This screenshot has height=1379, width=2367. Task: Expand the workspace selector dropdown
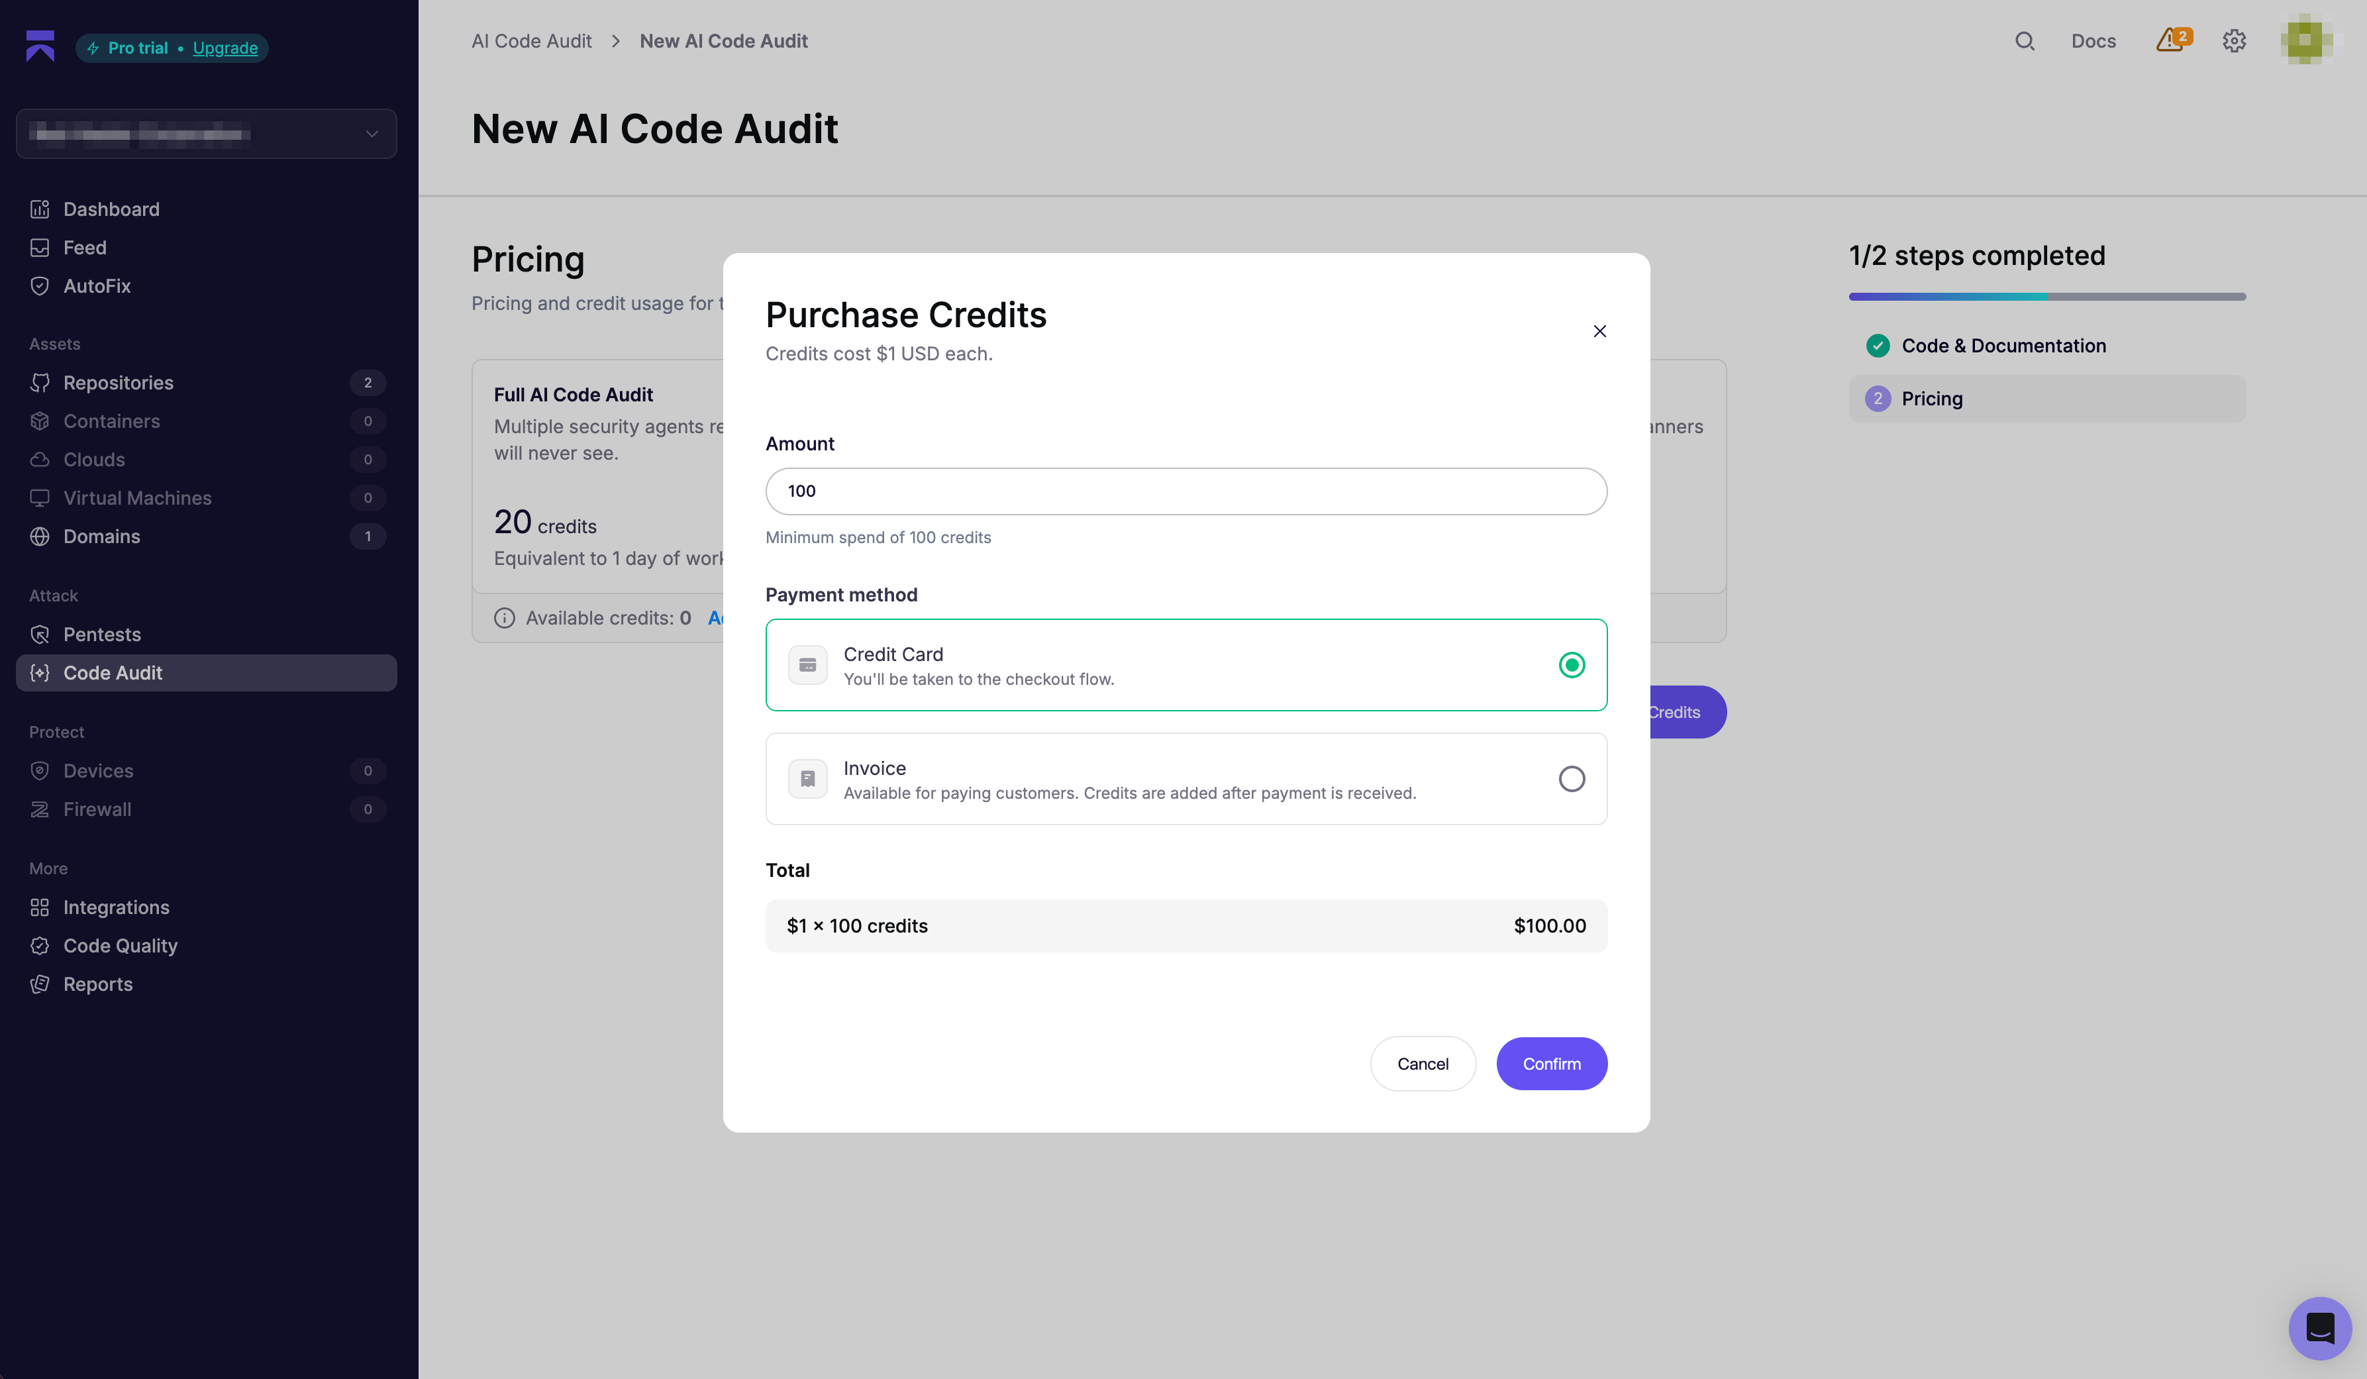click(x=207, y=133)
